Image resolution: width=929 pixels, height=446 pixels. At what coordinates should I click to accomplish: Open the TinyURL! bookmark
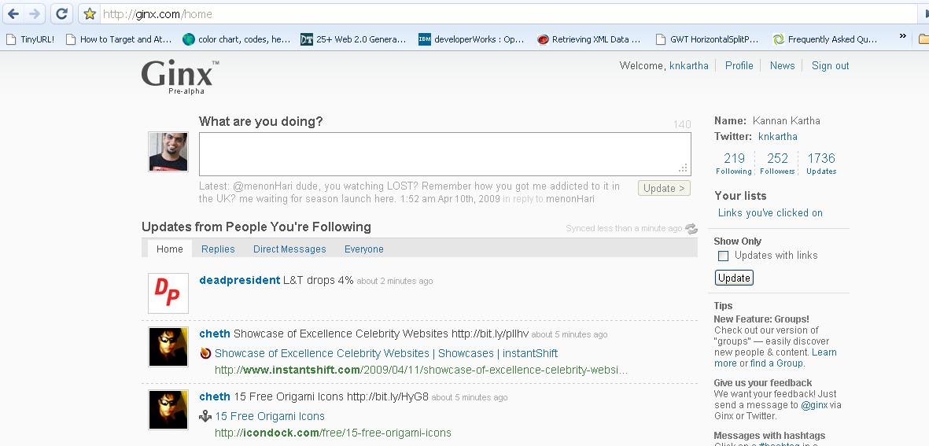30,39
